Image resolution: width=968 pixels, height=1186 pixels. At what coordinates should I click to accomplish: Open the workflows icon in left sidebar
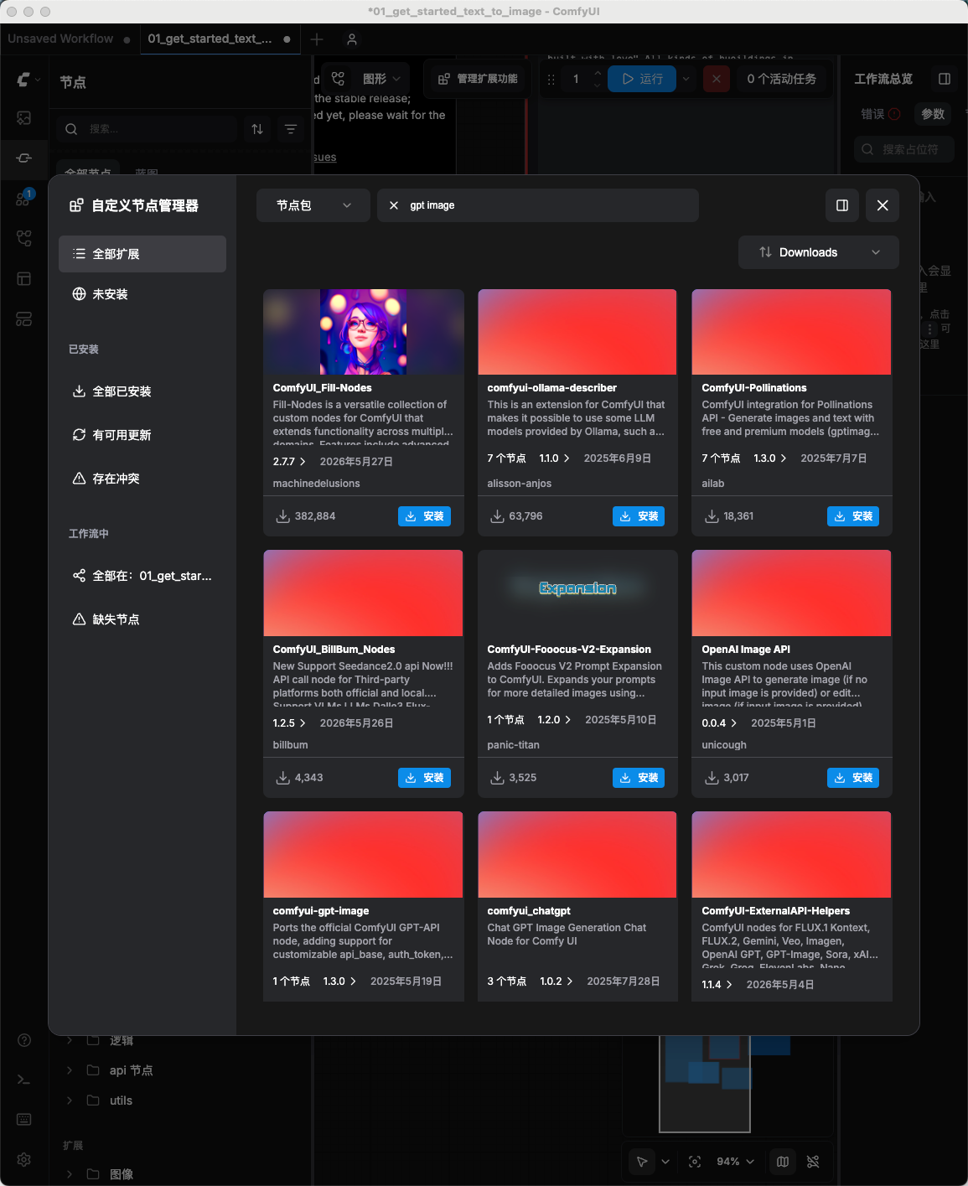tap(24, 239)
